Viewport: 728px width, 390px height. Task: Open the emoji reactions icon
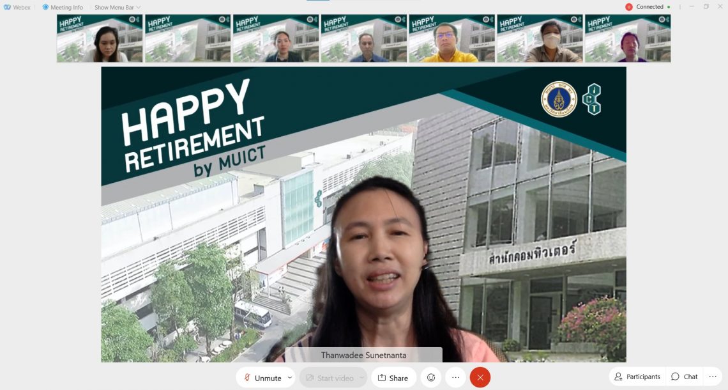[431, 378]
